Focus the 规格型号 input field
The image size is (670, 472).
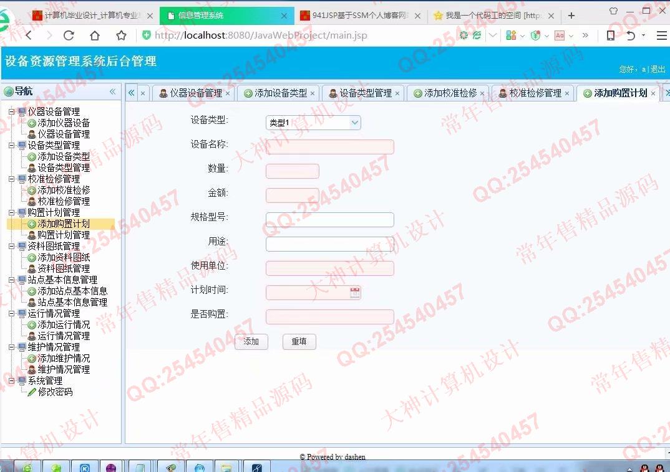point(330,220)
